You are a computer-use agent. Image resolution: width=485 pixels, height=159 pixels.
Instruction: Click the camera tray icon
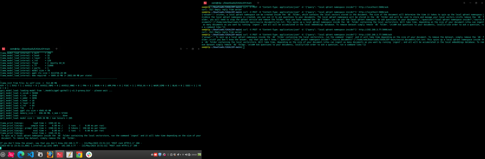coord(152,155)
